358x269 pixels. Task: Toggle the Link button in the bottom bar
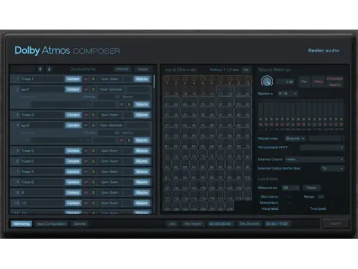(x=172, y=224)
